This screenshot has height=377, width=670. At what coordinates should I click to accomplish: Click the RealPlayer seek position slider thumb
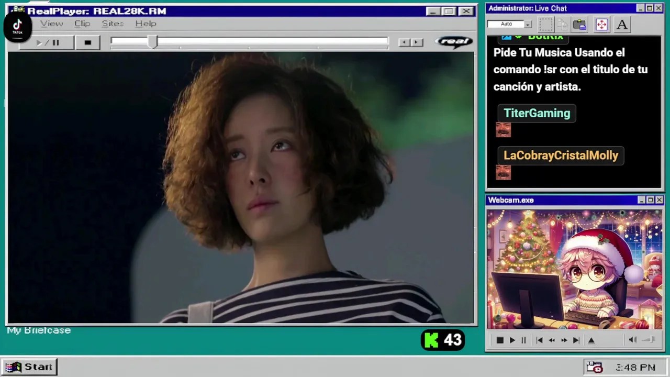152,42
